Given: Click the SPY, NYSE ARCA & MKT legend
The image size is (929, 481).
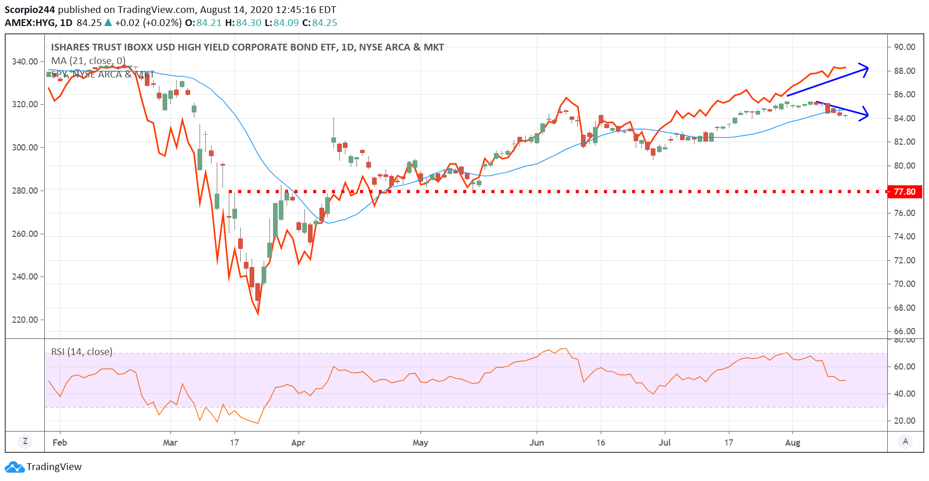Looking at the screenshot, I should (103, 74).
